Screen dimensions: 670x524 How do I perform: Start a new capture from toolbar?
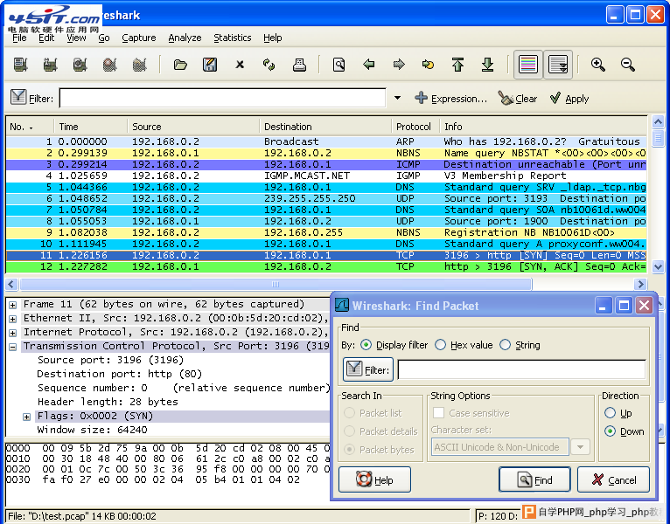tap(80, 65)
